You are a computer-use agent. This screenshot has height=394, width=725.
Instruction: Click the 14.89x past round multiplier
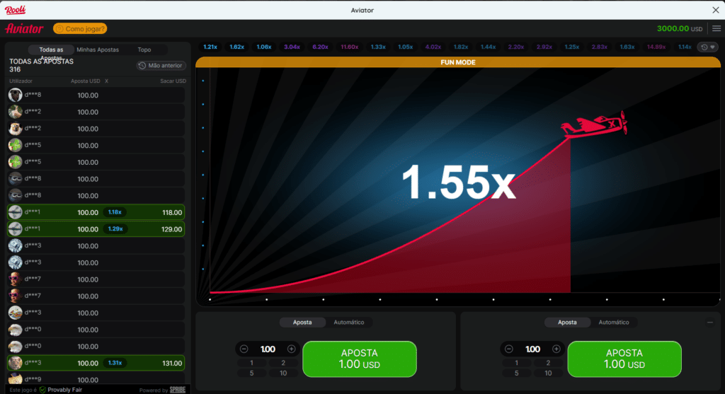click(x=656, y=47)
